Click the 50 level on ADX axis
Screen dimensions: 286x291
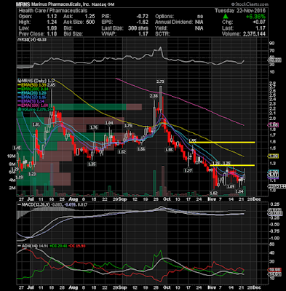pos(271,244)
